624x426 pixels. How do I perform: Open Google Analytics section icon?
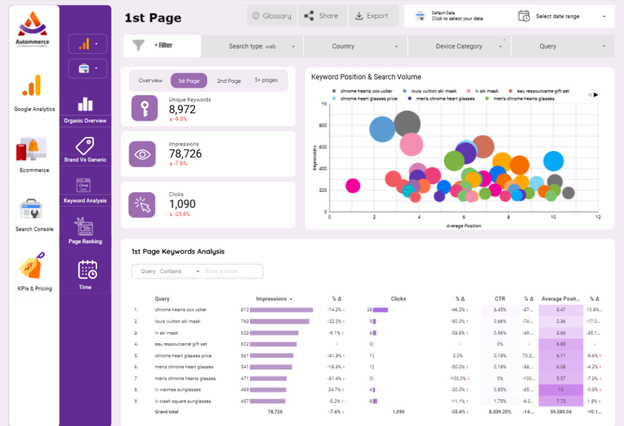32,85
